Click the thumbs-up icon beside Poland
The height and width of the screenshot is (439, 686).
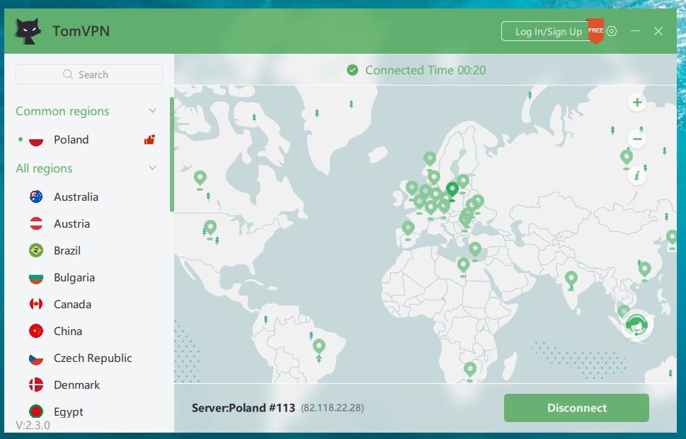[x=149, y=139]
